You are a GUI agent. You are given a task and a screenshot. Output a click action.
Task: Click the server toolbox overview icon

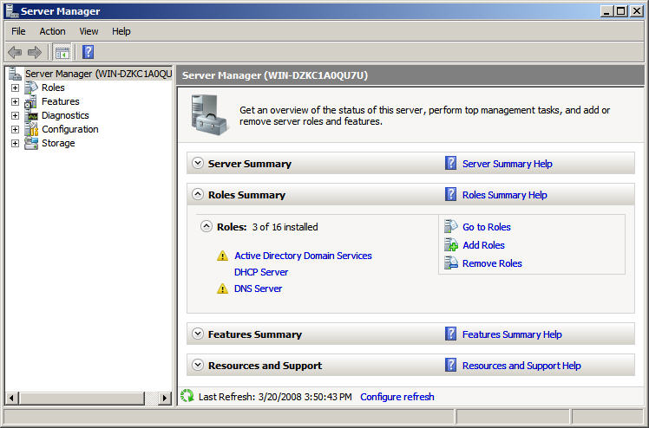point(209,115)
